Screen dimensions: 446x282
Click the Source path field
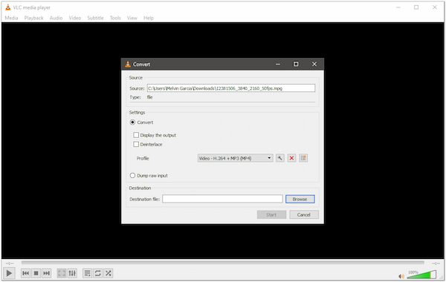[x=231, y=88]
